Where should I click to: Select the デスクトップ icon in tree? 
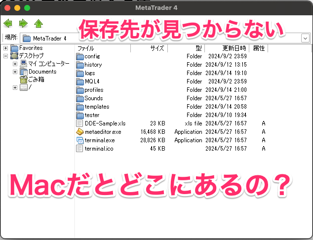coord(14,56)
